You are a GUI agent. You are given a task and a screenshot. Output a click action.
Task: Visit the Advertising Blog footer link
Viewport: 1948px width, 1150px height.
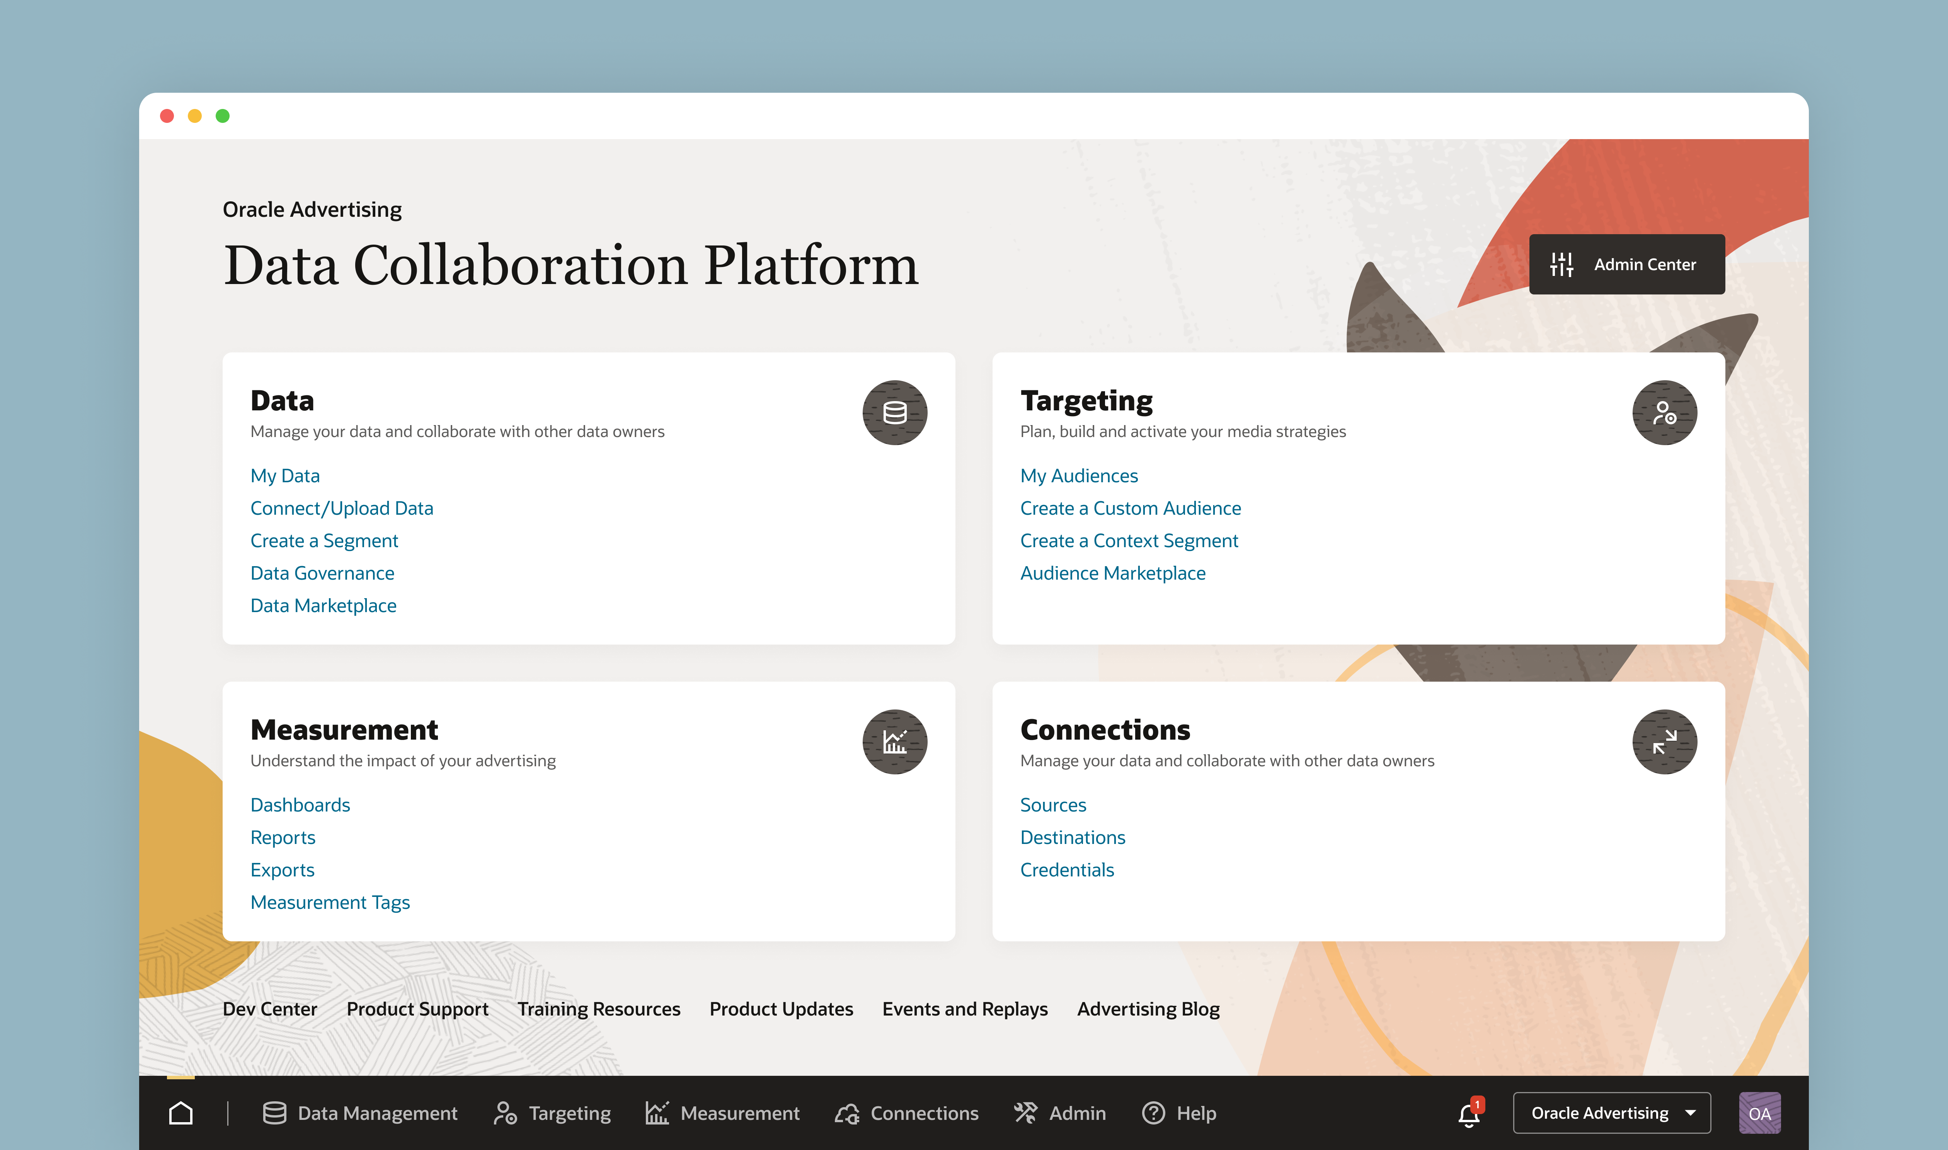[x=1148, y=1009]
